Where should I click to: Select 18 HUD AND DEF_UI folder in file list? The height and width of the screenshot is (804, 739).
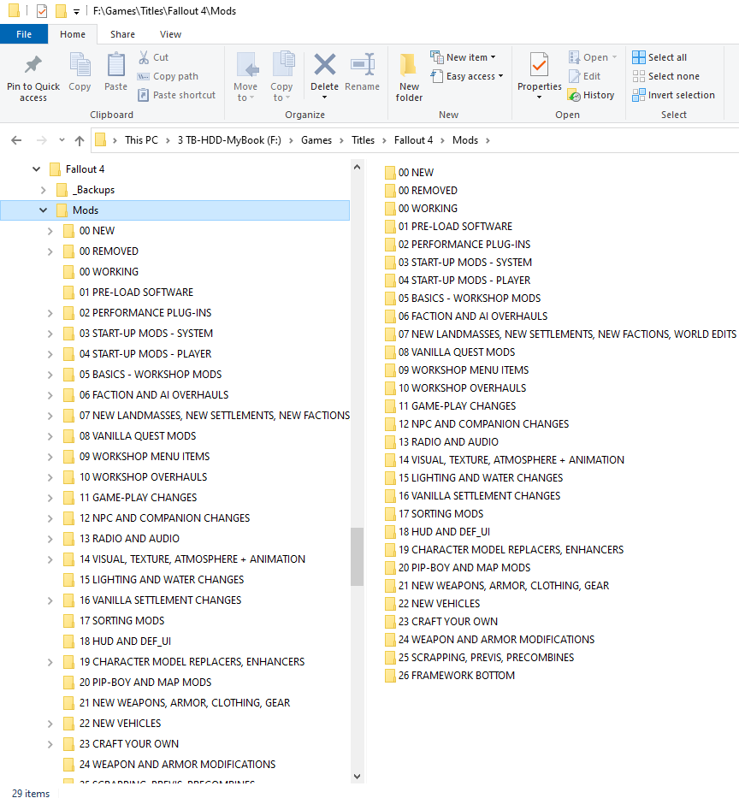[x=437, y=532]
